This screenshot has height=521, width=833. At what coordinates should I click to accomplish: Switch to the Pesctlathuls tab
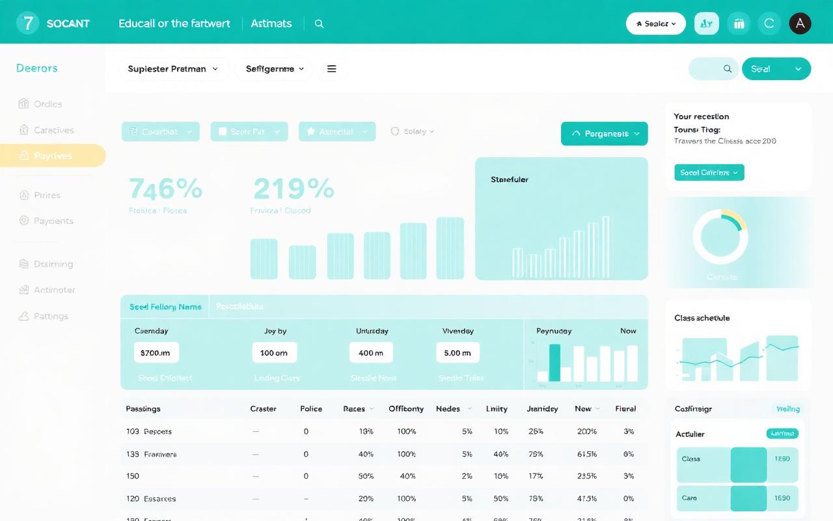click(239, 306)
